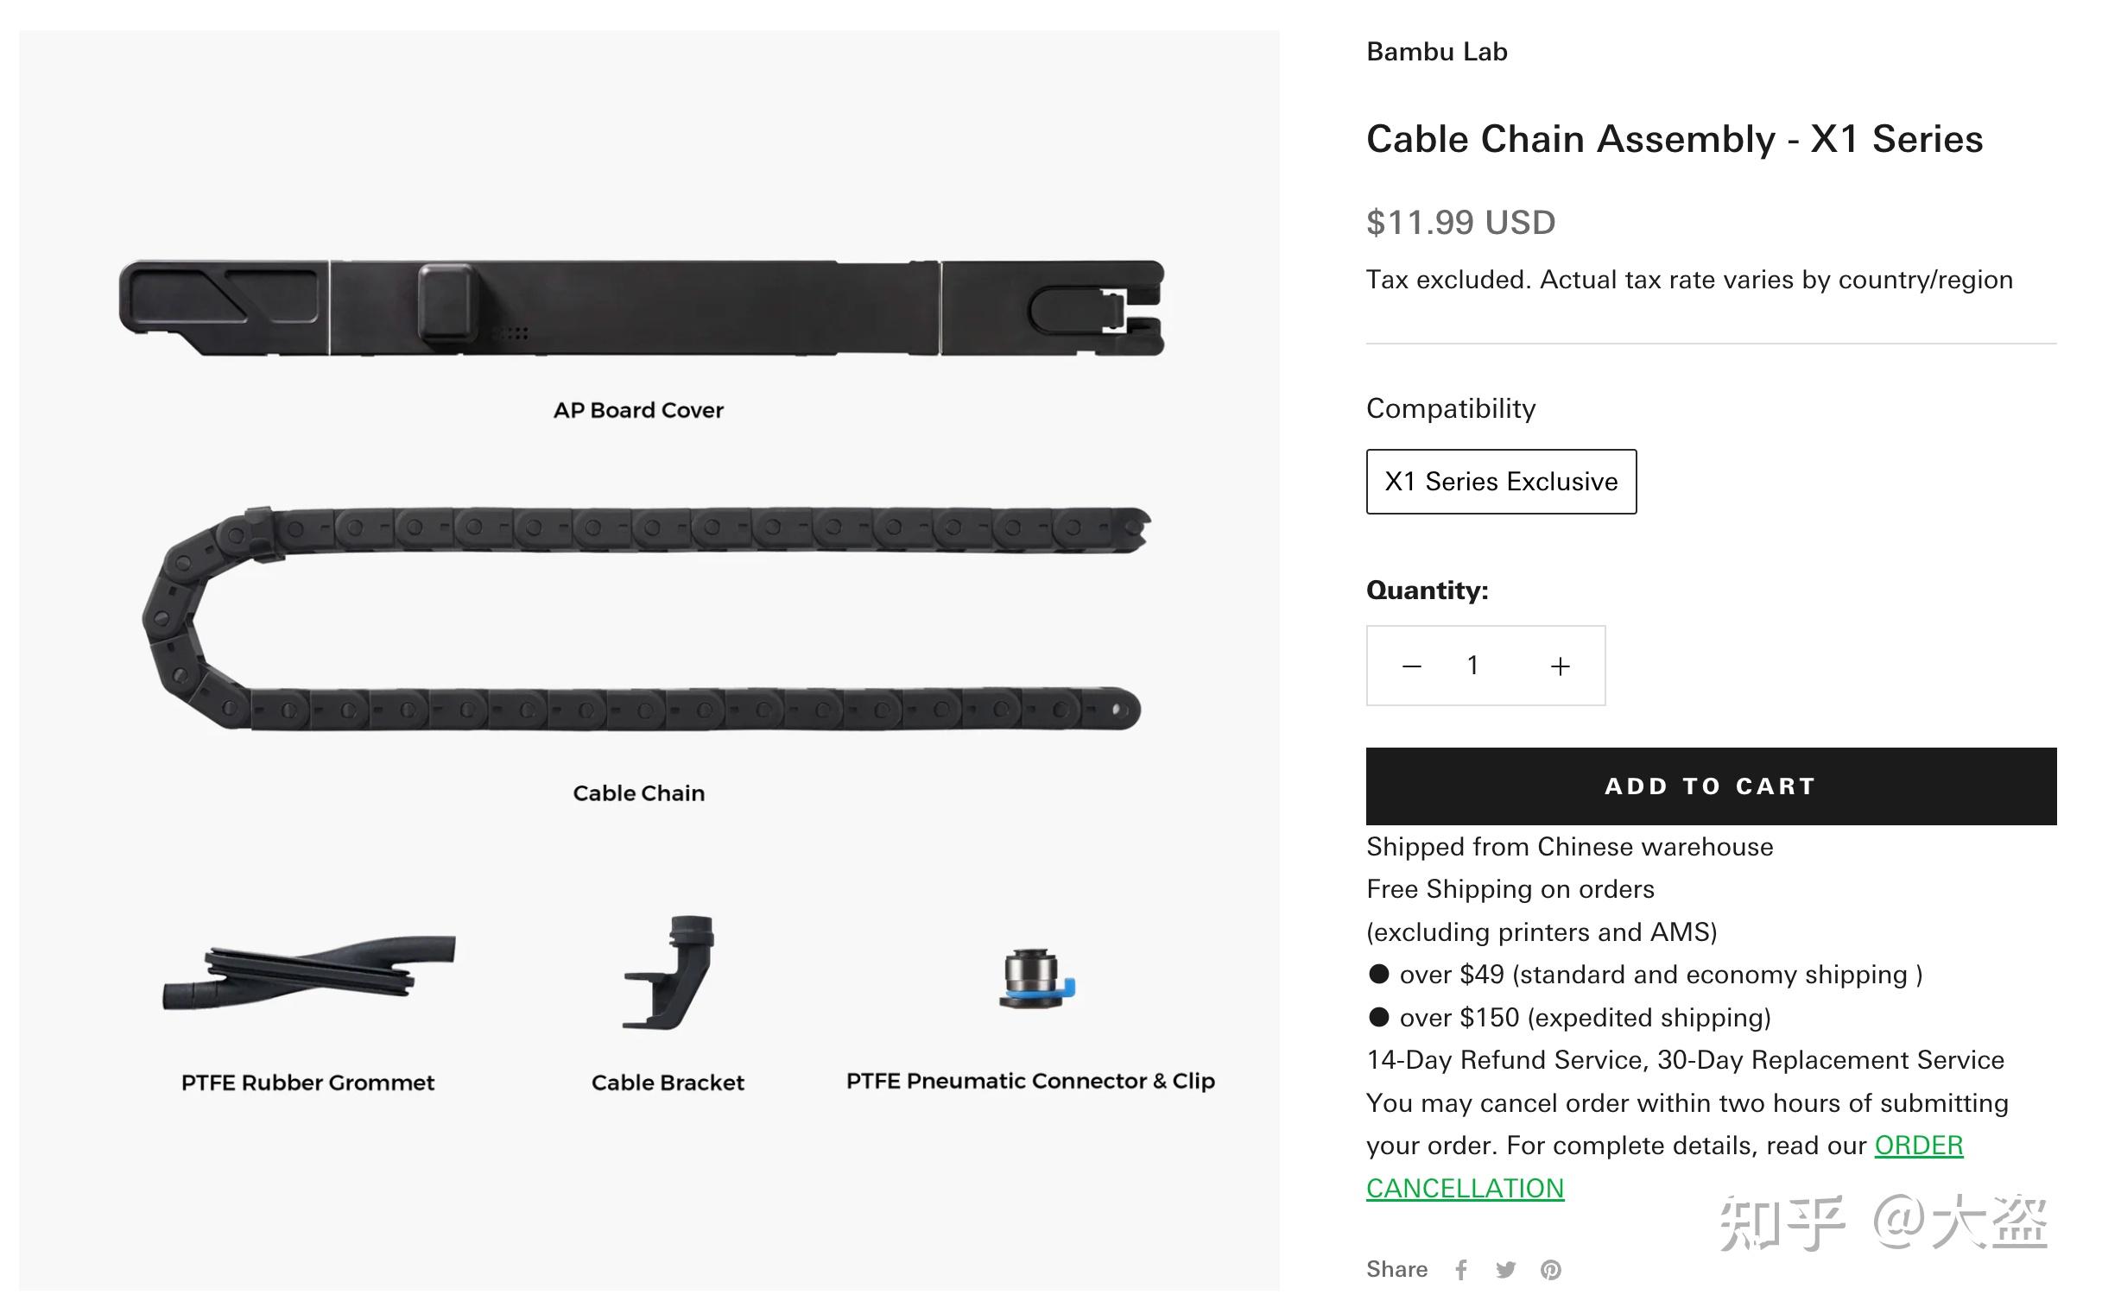Click the AP Board Cover caption
Screen dimensions: 2102x1307
(x=639, y=411)
